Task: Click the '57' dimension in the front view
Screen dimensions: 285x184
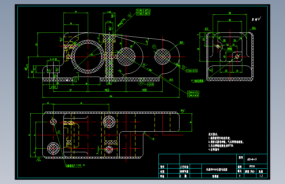Action: point(71,90)
